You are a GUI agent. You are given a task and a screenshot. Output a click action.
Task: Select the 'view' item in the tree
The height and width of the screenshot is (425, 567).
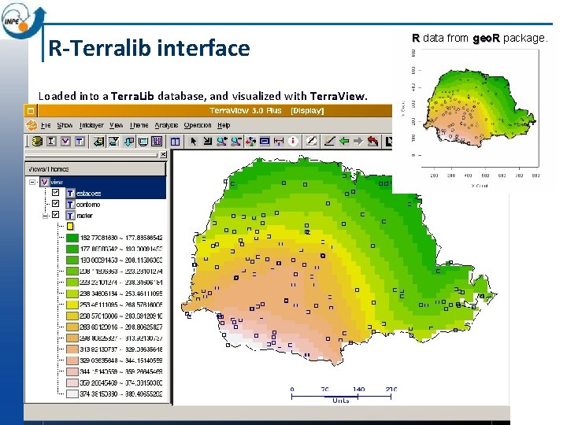57,182
